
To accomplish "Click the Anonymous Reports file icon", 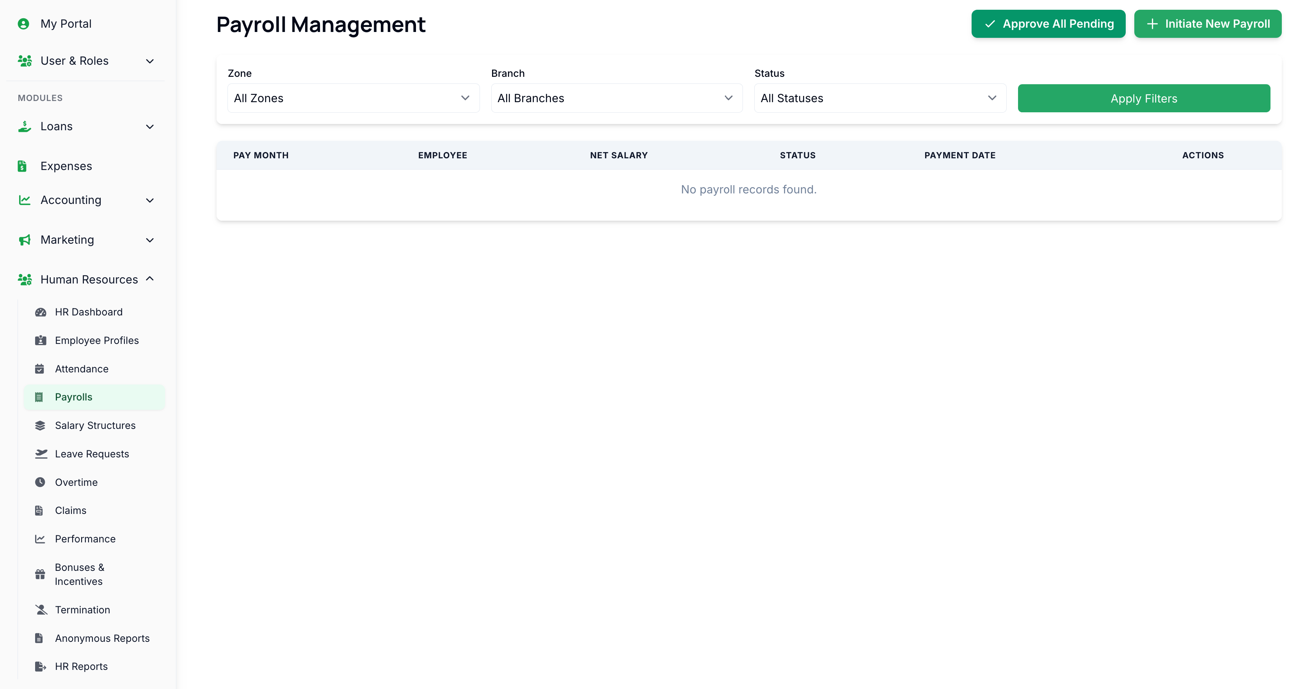I will click(39, 638).
